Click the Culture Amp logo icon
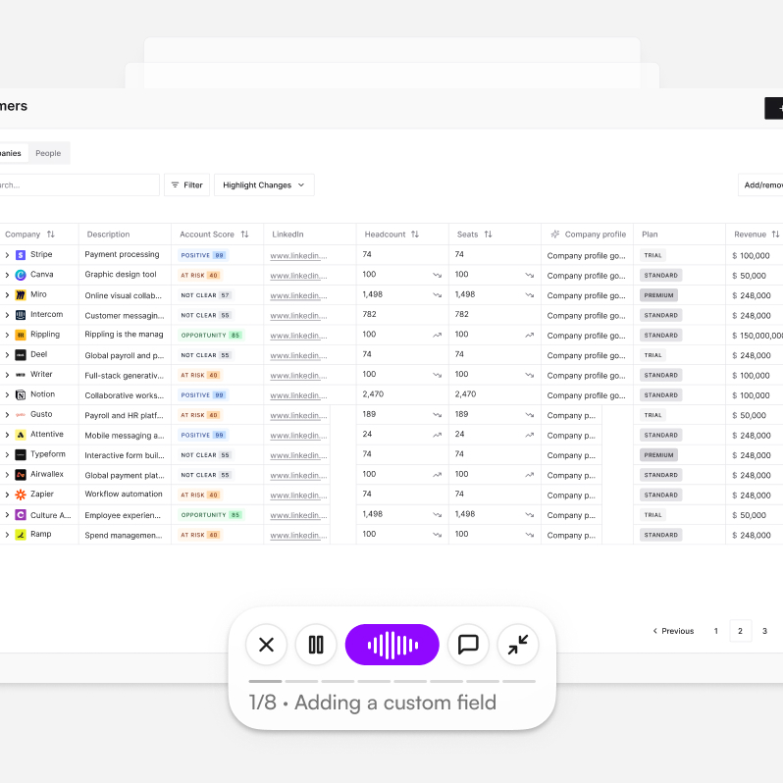 (21, 515)
